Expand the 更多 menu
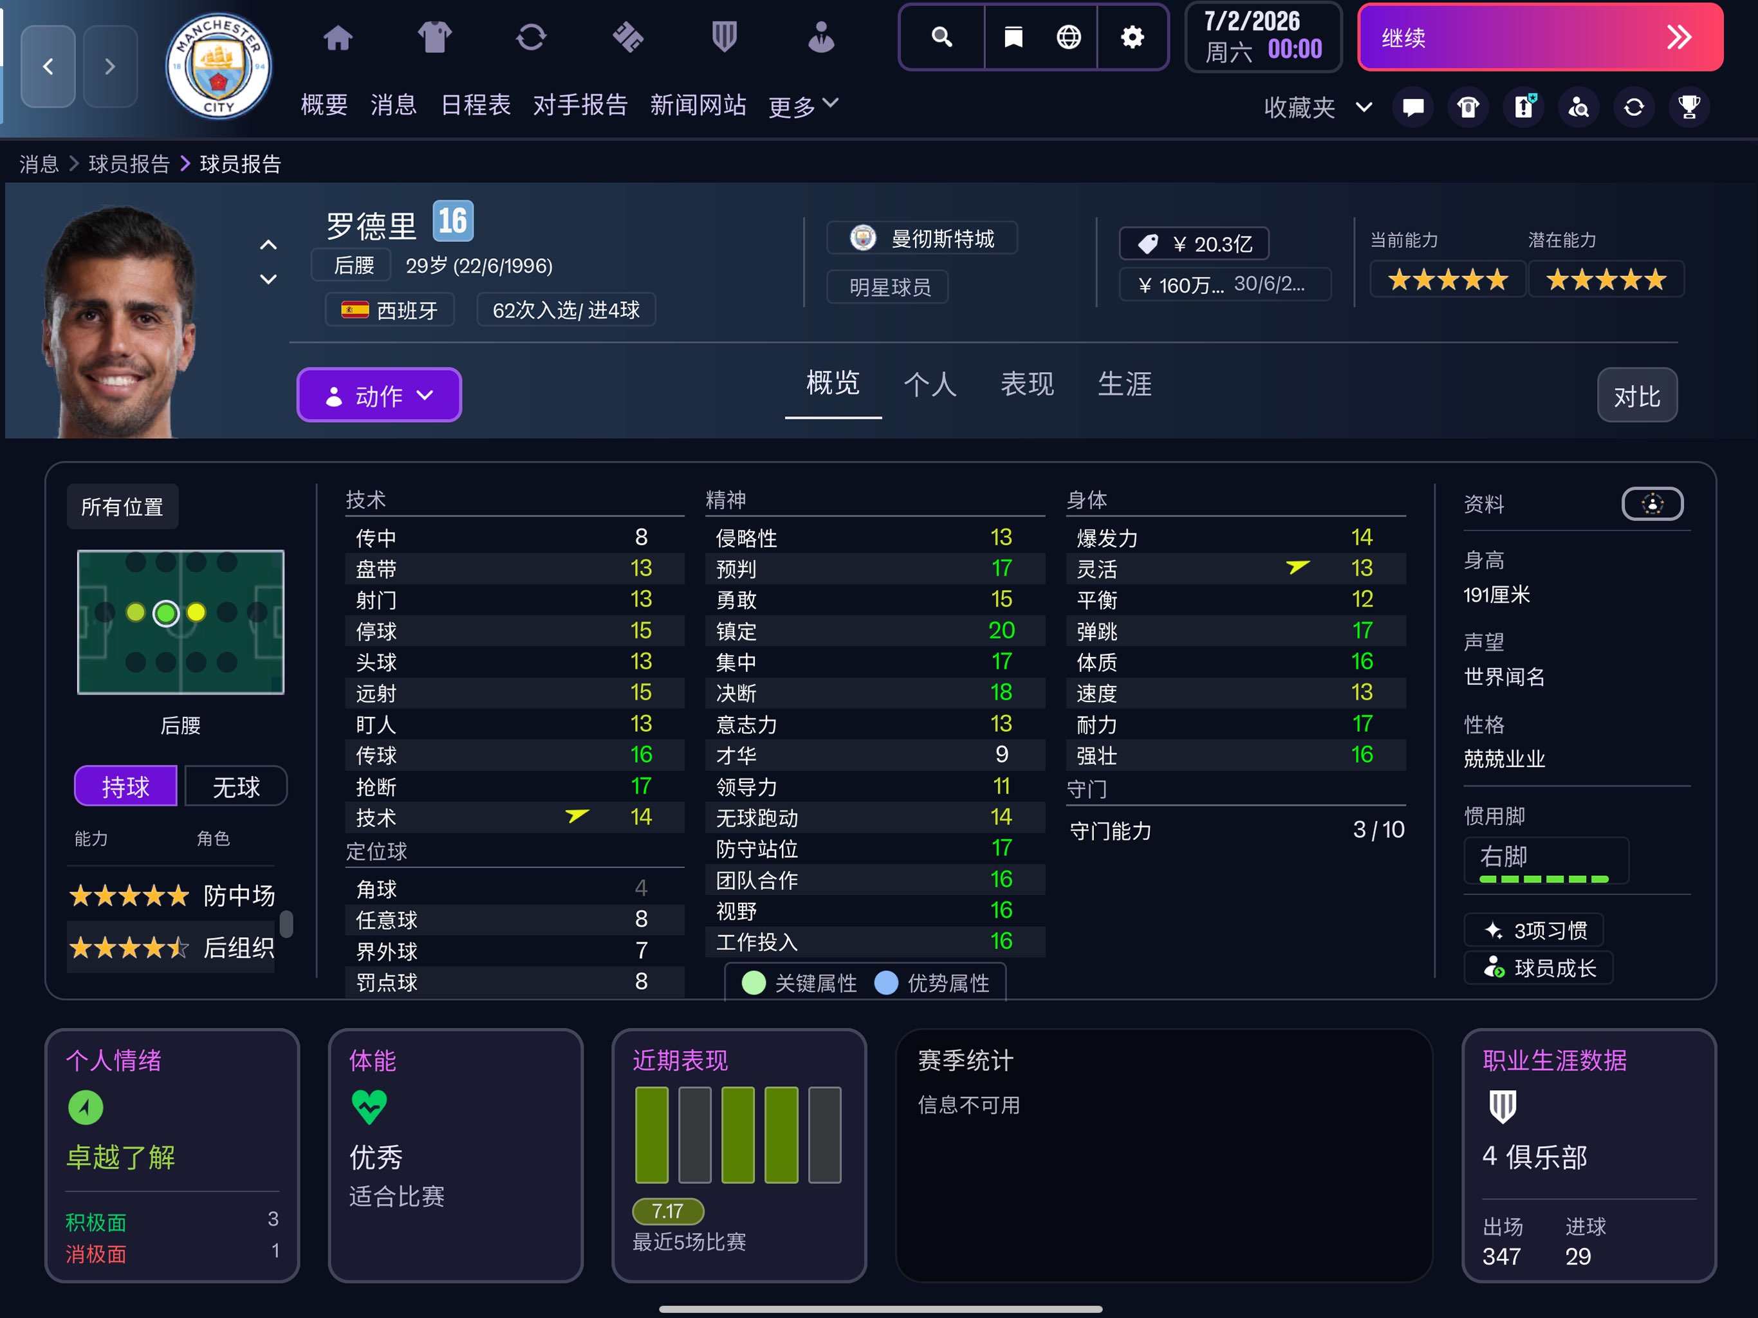 804,106
